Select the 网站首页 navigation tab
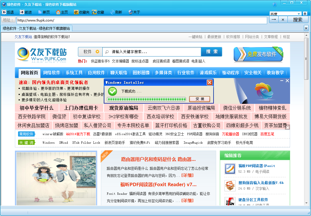This screenshot has width=311, height=216. 29,73
